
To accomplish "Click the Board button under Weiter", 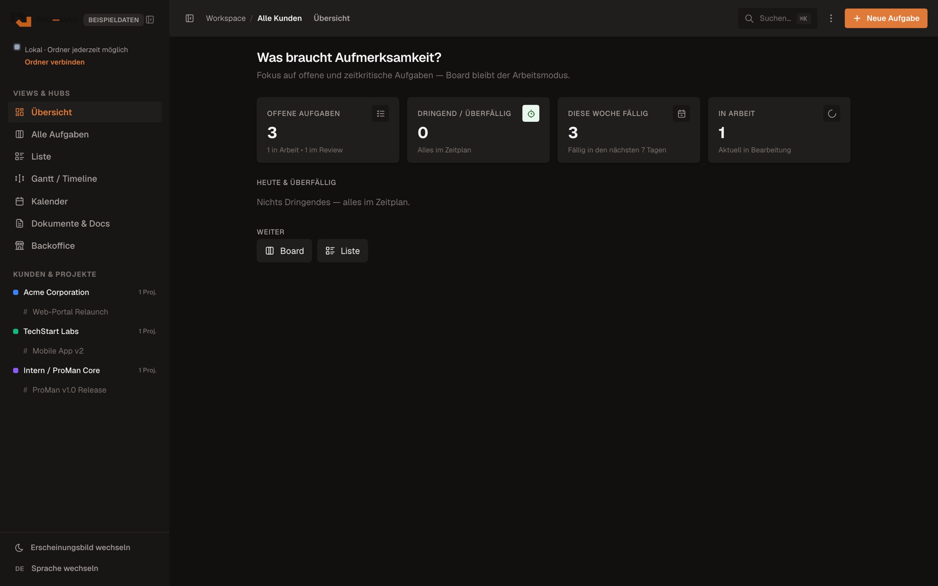I will [x=284, y=251].
